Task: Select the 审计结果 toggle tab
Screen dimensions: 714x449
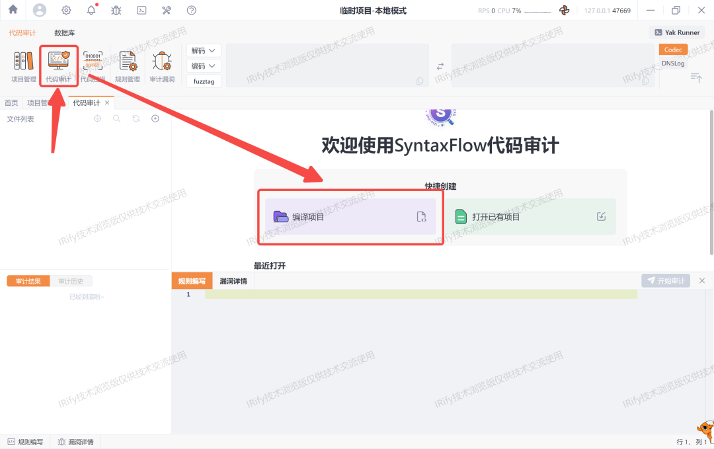Action: pos(28,281)
